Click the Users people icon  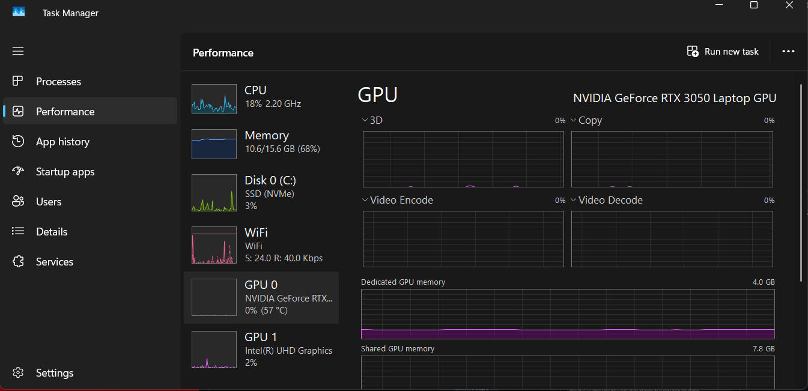(x=18, y=201)
